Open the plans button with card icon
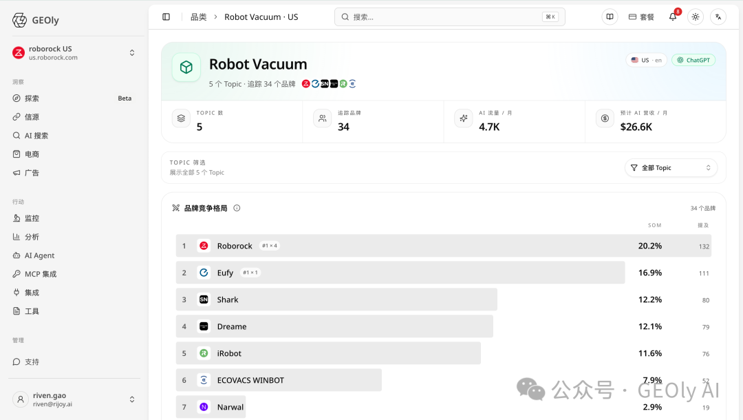Image resolution: width=743 pixels, height=420 pixels. pyautogui.click(x=641, y=17)
